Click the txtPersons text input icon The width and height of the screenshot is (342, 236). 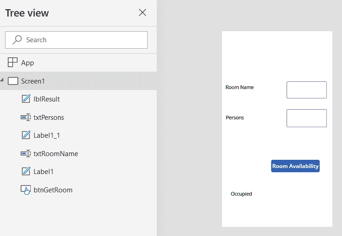point(26,117)
